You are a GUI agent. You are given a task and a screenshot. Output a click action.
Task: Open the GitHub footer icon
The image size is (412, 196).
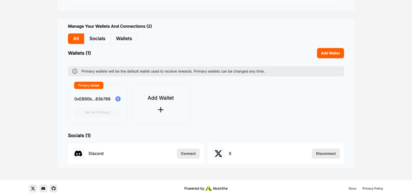coord(54,188)
